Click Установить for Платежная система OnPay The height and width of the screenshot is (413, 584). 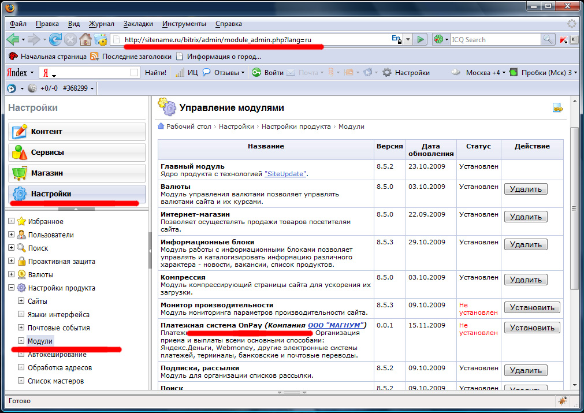click(x=532, y=328)
